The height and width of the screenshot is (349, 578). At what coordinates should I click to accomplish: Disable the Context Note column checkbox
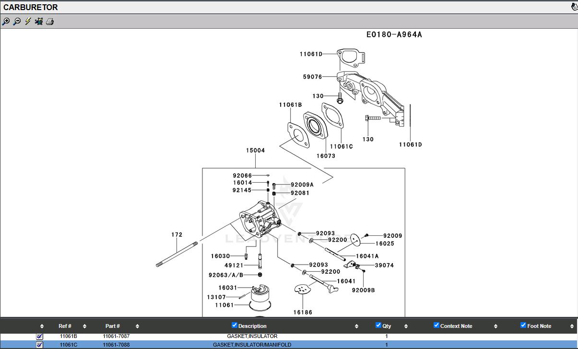point(436,325)
